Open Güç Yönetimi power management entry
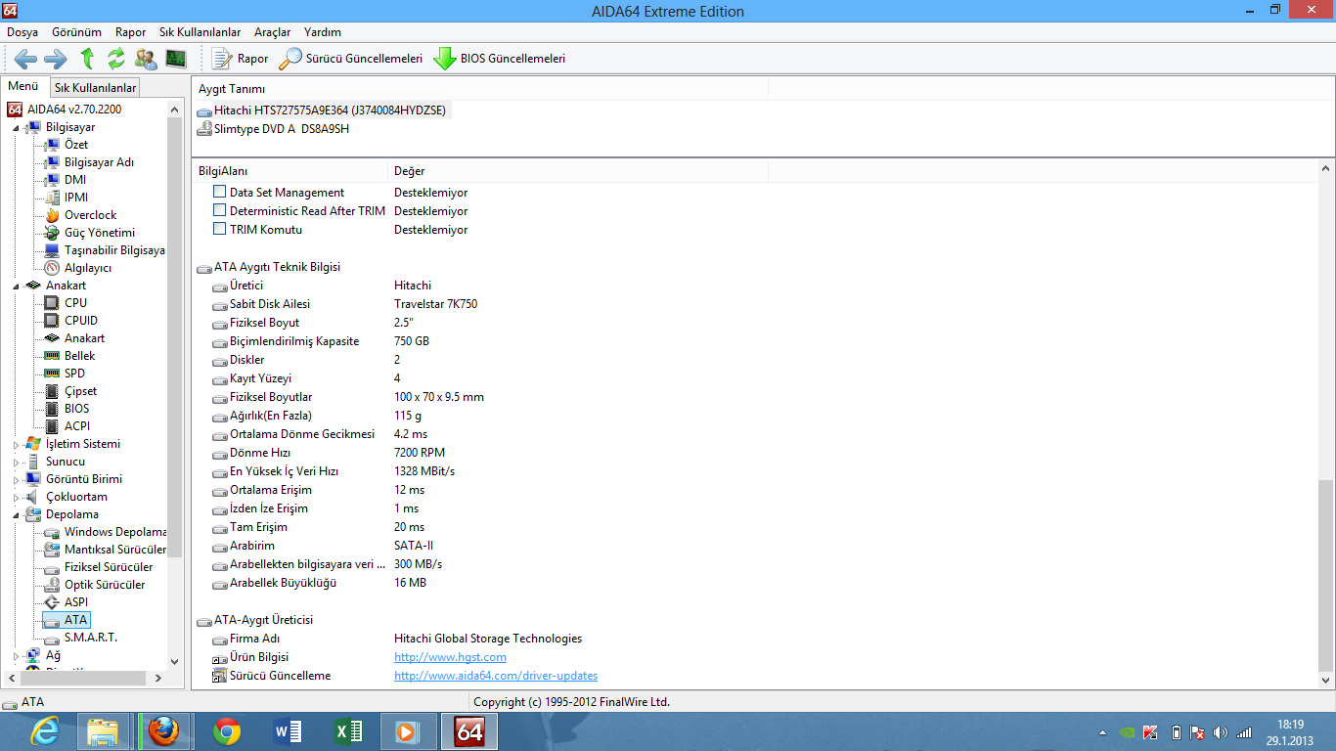1336x751 pixels. pyautogui.click(x=100, y=233)
